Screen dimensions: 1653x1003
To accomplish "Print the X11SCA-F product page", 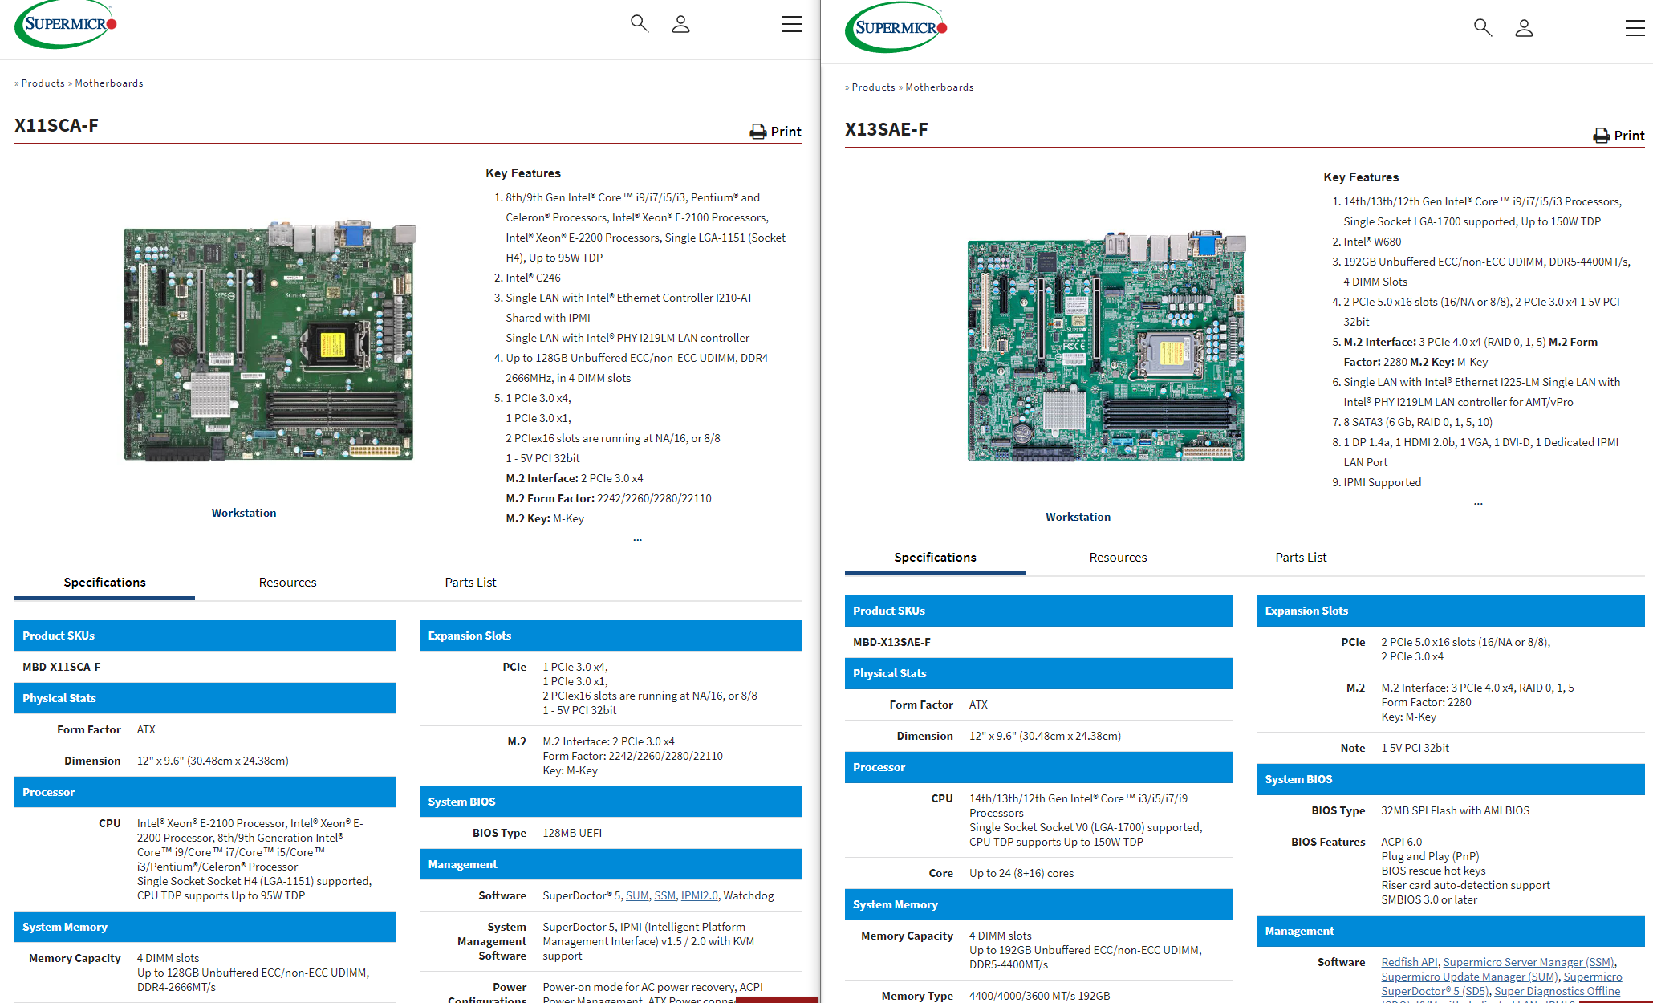I will point(775,132).
